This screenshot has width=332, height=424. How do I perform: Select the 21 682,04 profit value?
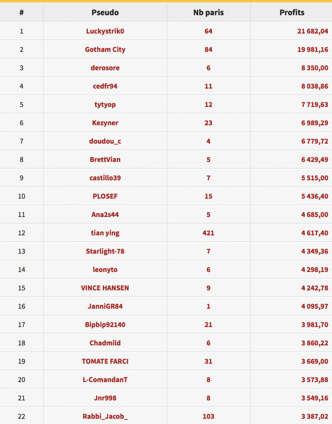point(313,31)
